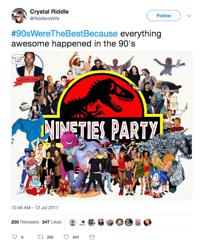Image resolution: width=203 pixels, height=249 pixels.
Task: Open Crystal Riddle's profile avatar
Action: pyautogui.click(x=19, y=16)
